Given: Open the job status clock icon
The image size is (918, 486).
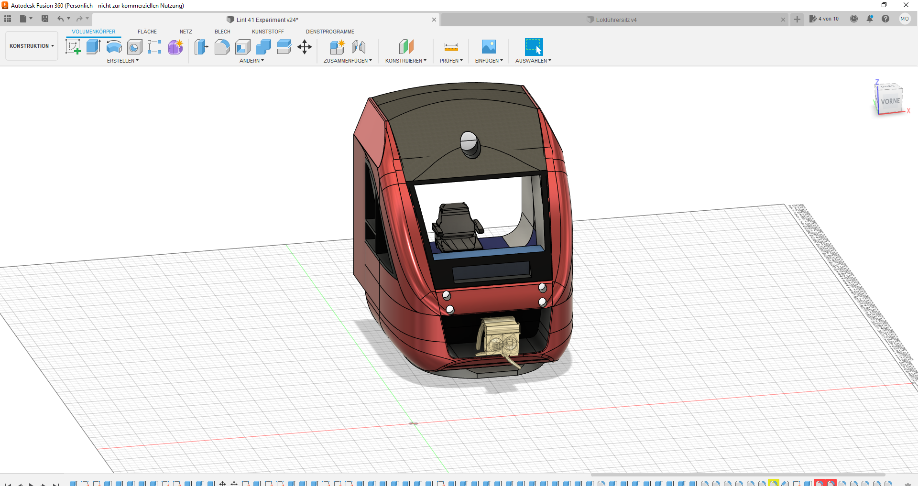Looking at the screenshot, I should point(854,19).
